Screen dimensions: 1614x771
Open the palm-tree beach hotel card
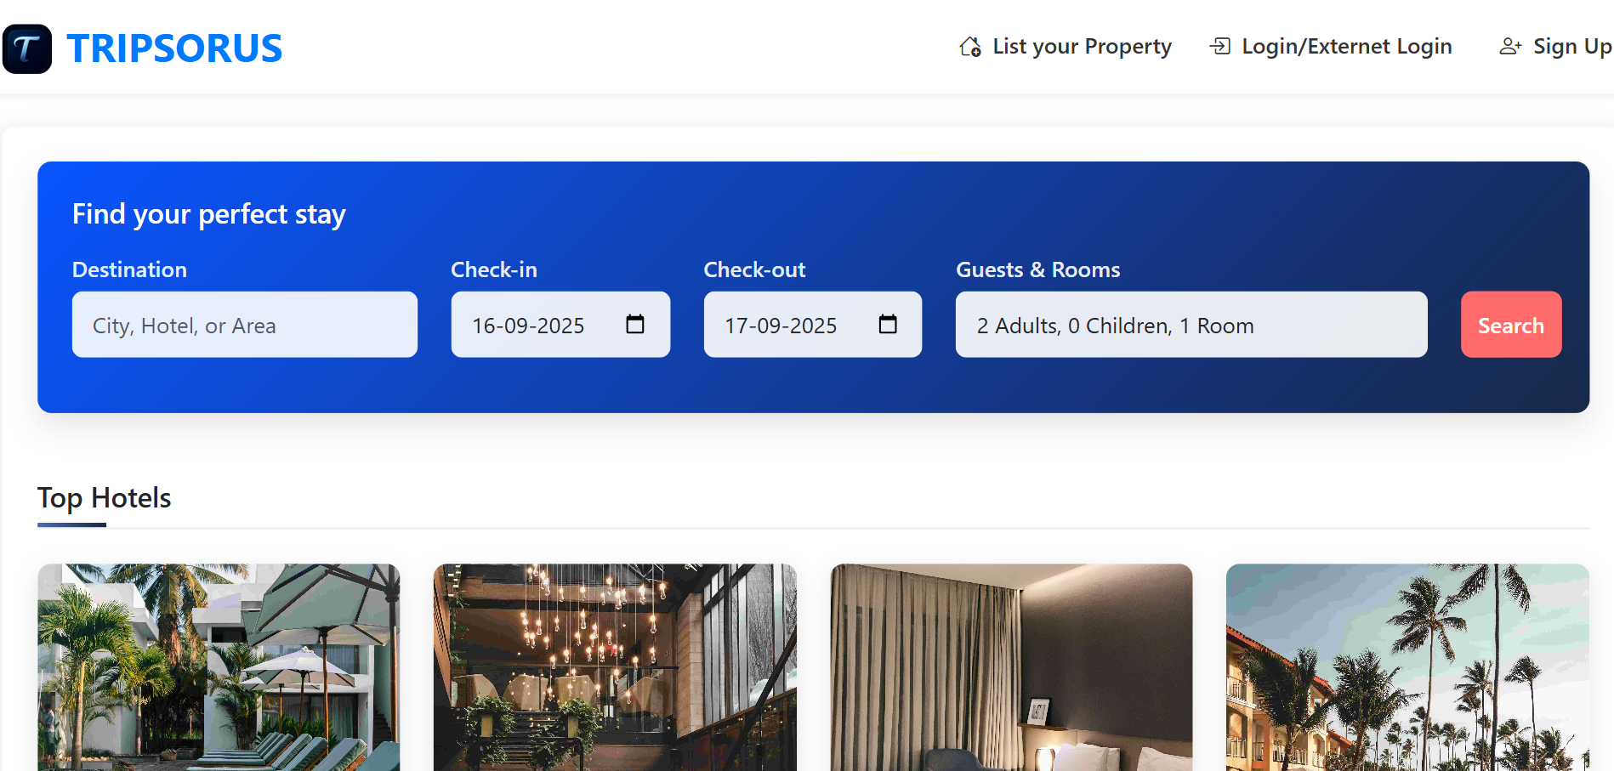click(x=1407, y=667)
